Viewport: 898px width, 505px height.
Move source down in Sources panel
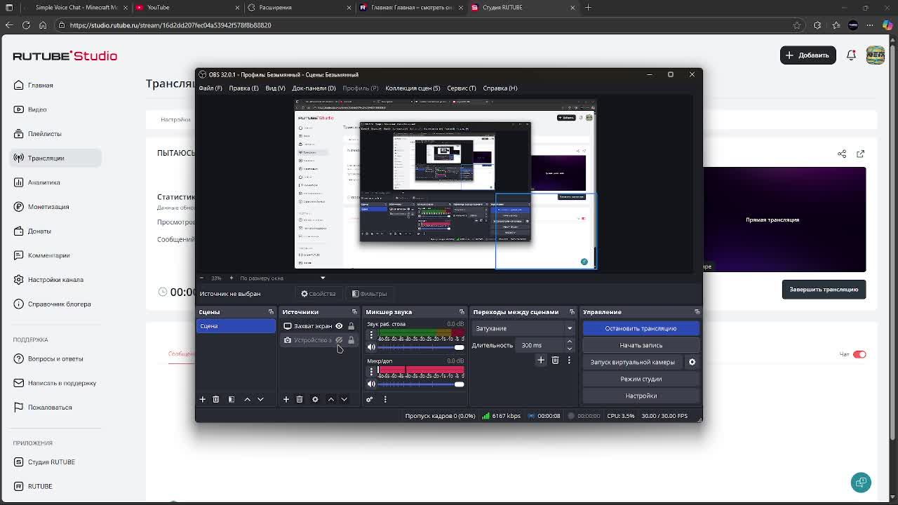[x=344, y=399]
